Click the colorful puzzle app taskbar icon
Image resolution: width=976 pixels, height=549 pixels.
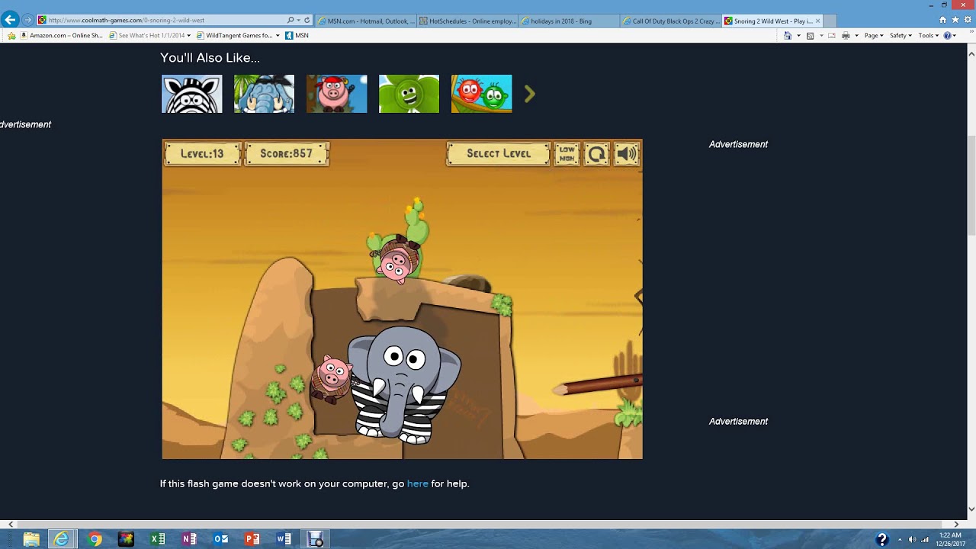[126, 539]
